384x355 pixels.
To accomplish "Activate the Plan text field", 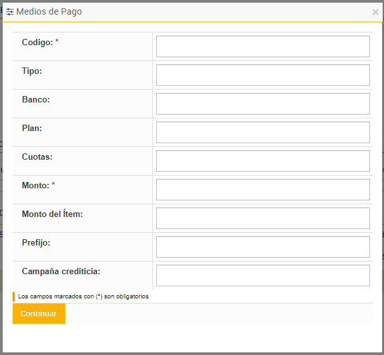I will [x=263, y=132].
